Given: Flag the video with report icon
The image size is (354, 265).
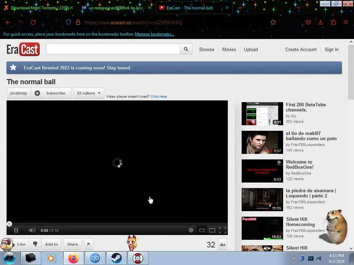Looking at the screenshot, I should click(88, 244).
